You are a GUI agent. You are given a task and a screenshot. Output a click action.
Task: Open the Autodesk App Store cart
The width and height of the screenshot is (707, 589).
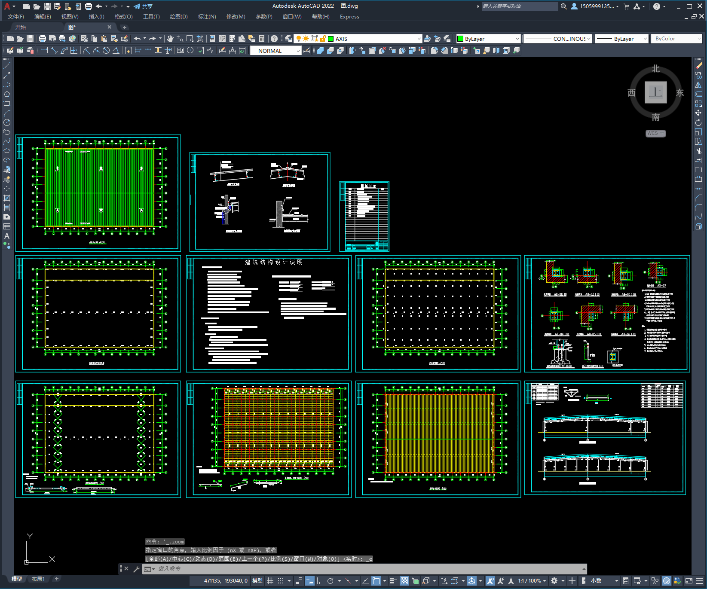click(626, 6)
